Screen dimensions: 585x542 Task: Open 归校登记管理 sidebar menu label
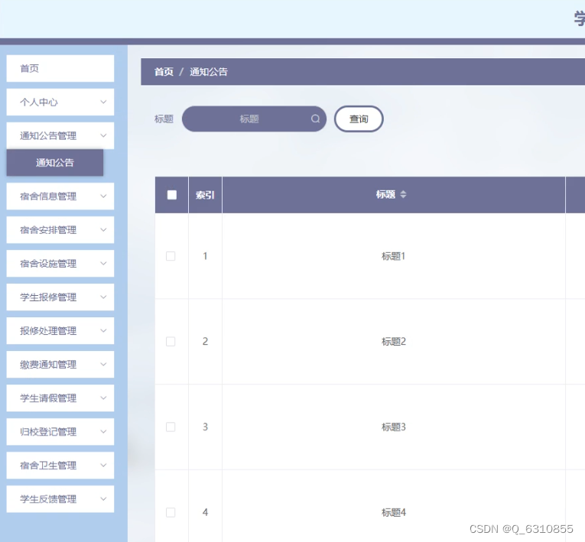coord(48,432)
